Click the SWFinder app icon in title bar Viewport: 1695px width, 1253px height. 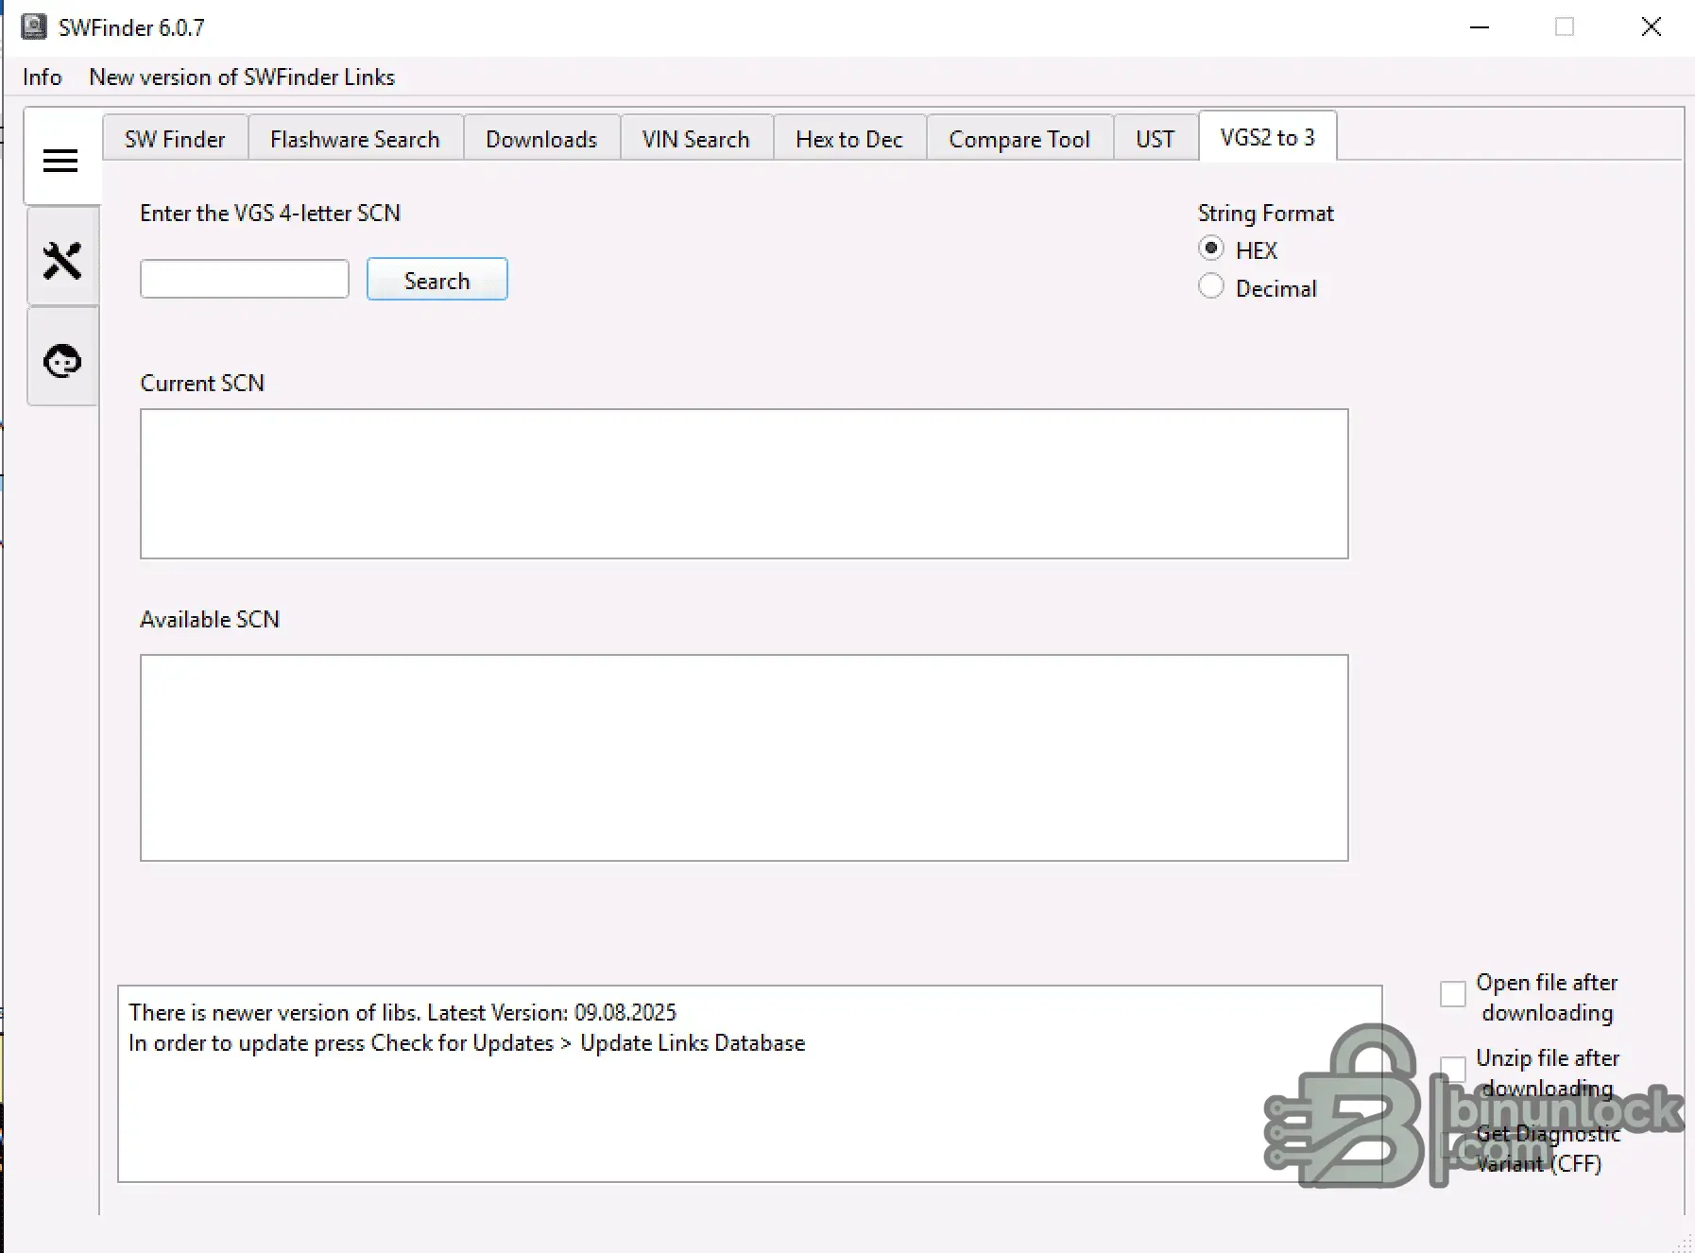coord(34,27)
